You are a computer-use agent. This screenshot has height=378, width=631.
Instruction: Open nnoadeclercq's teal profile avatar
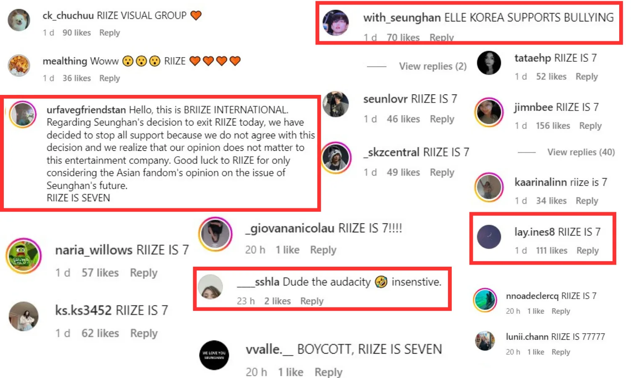coord(485,300)
